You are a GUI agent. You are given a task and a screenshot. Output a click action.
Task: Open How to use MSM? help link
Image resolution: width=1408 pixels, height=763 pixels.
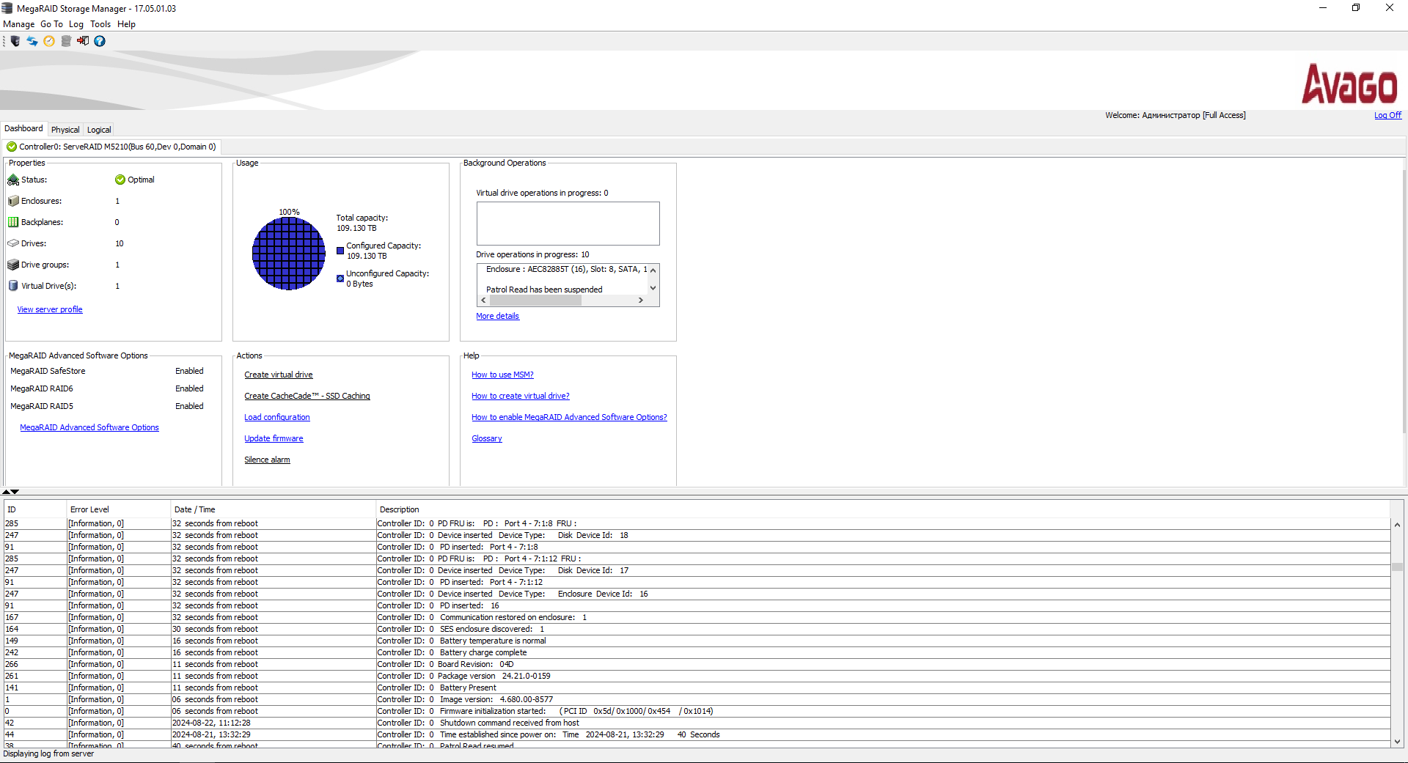(502, 375)
